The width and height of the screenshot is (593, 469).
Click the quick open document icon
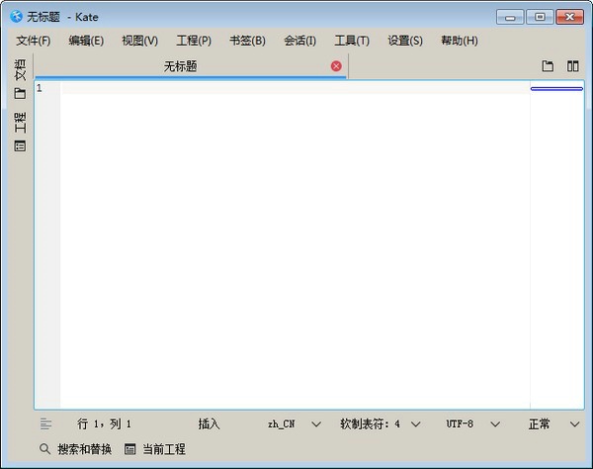(x=548, y=66)
